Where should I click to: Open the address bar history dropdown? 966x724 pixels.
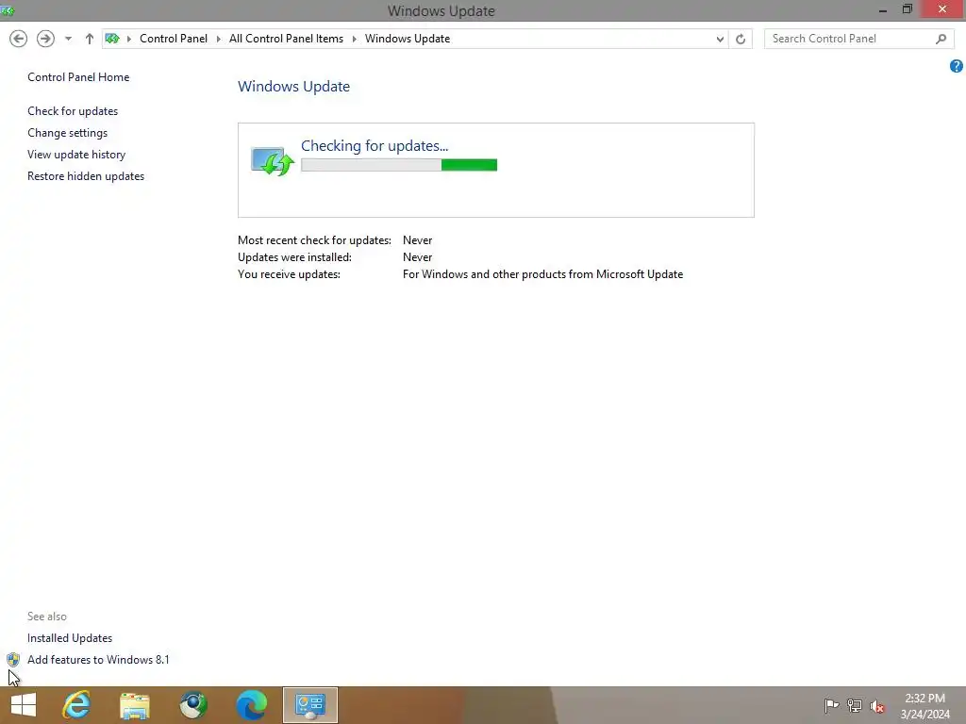720,39
